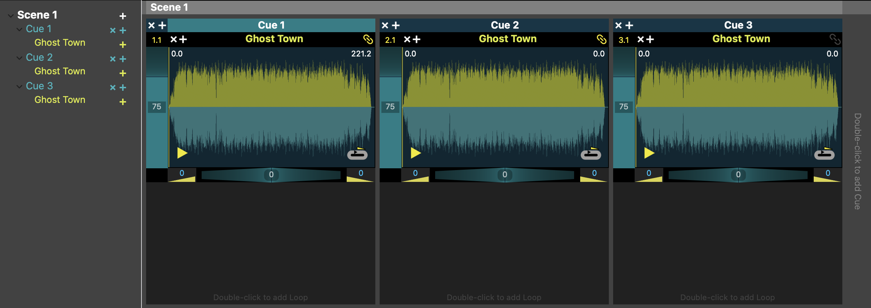Click track number 3.1 label
This screenshot has width=871, height=308.
(624, 40)
